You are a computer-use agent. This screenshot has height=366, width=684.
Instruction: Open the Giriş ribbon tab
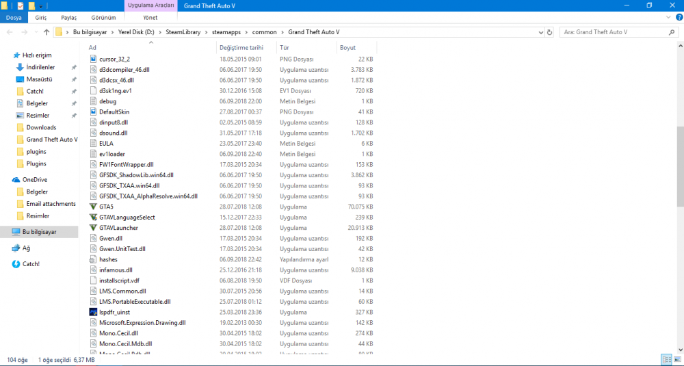pyautogui.click(x=41, y=18)
